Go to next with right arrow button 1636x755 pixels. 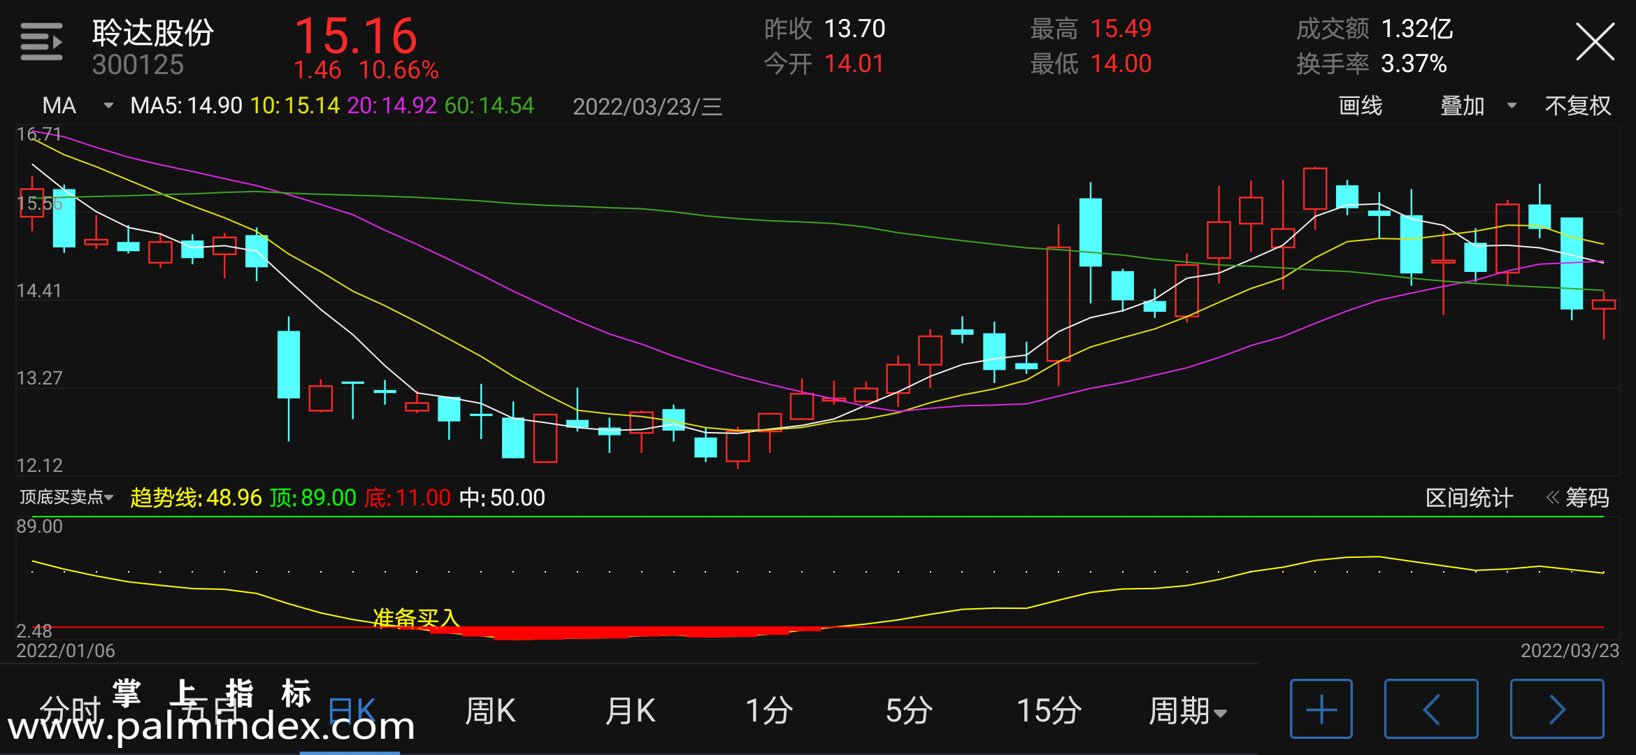point(1557,709)
